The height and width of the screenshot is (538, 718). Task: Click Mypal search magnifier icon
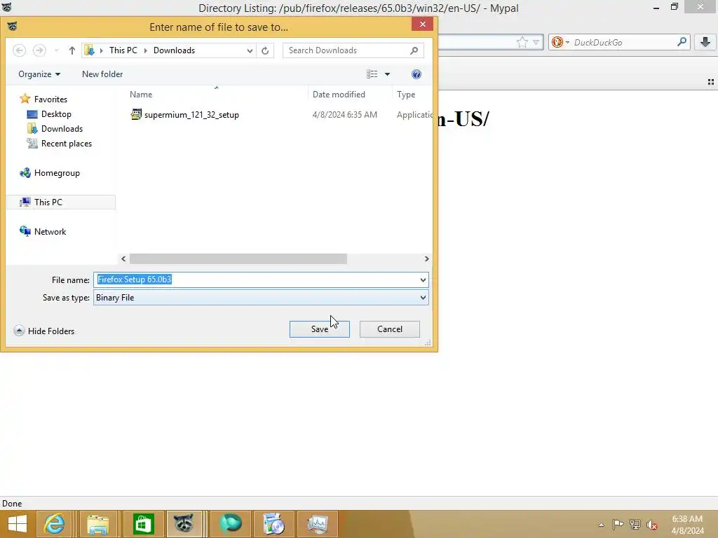tap(682, 42)
